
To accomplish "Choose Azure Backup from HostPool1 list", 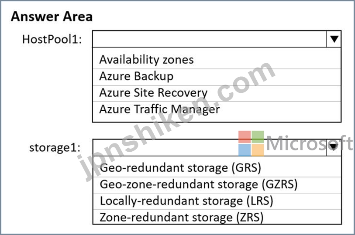I will (217, 76).
